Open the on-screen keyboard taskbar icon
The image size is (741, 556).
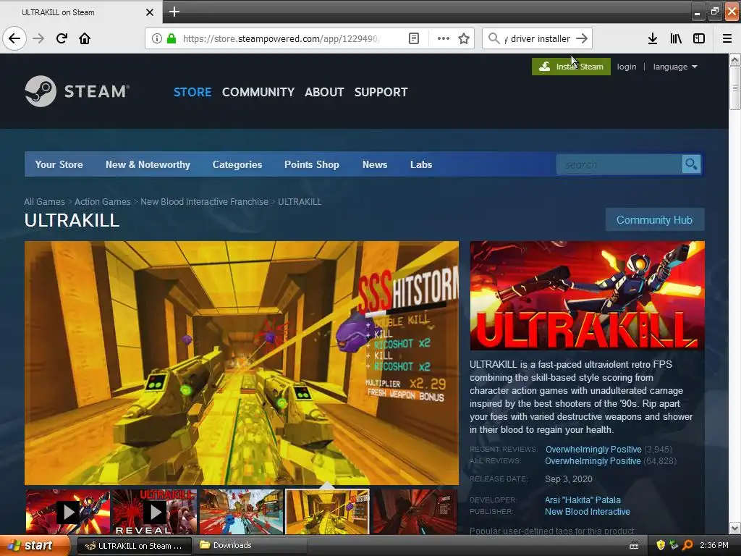[x=634, y=546]
